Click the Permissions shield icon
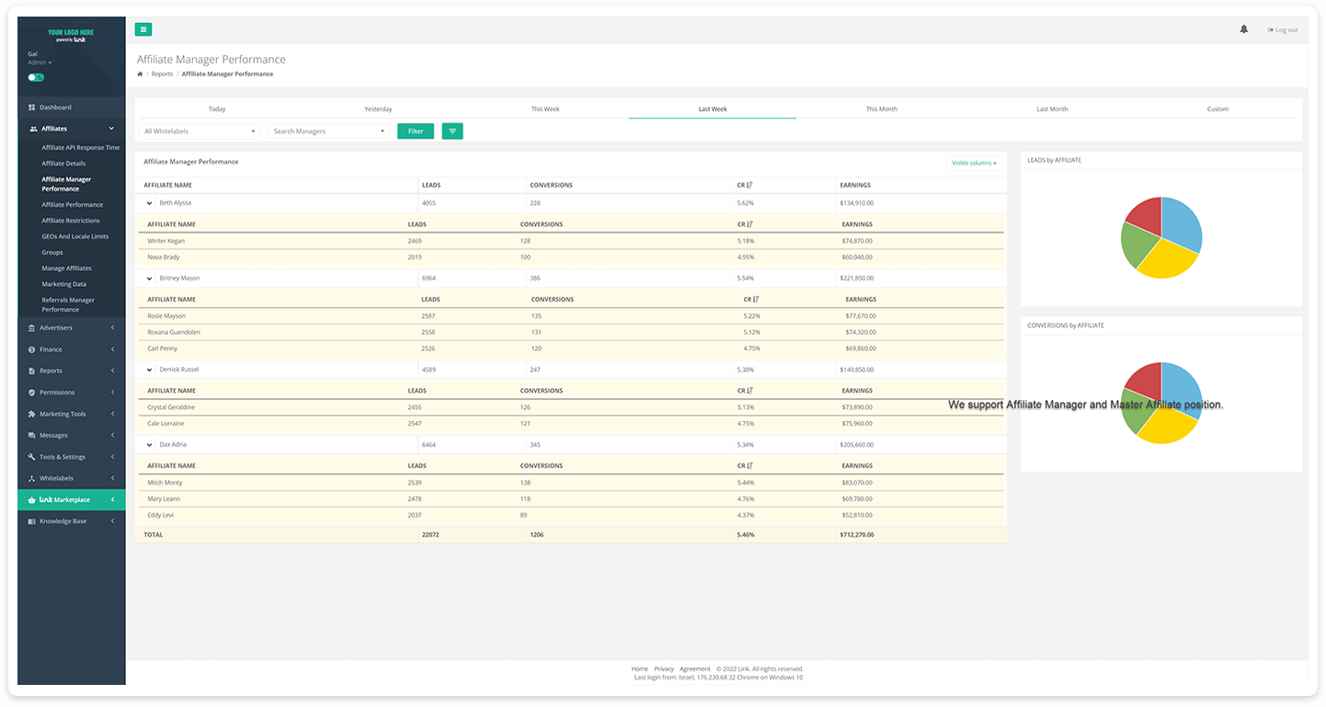This screenshot has width=1326, height=707. [32, 392]
